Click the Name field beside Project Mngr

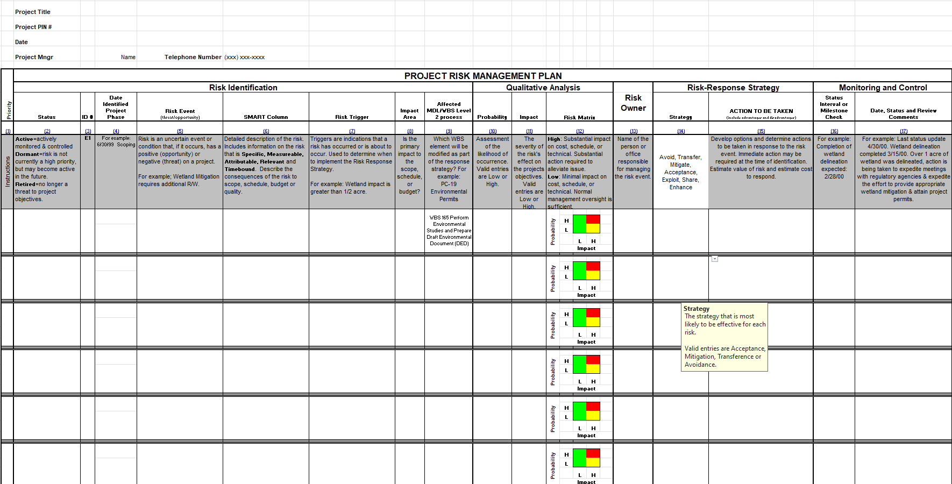[128, 57]
